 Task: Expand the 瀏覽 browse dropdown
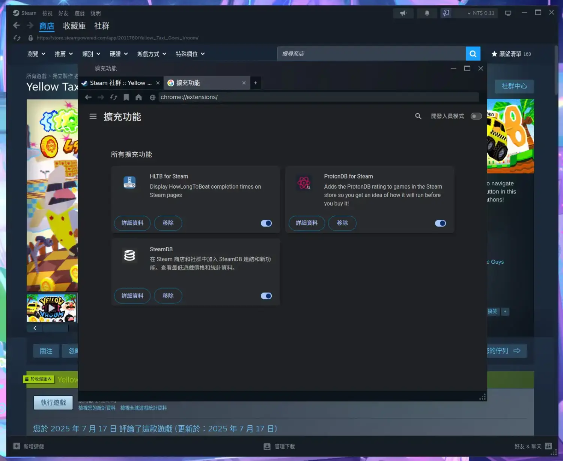coord(36,54)
